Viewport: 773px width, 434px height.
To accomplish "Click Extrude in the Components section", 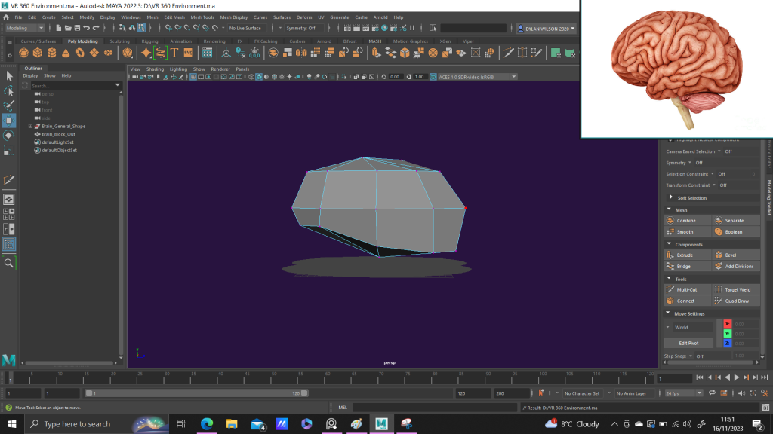I will (685, 255).
